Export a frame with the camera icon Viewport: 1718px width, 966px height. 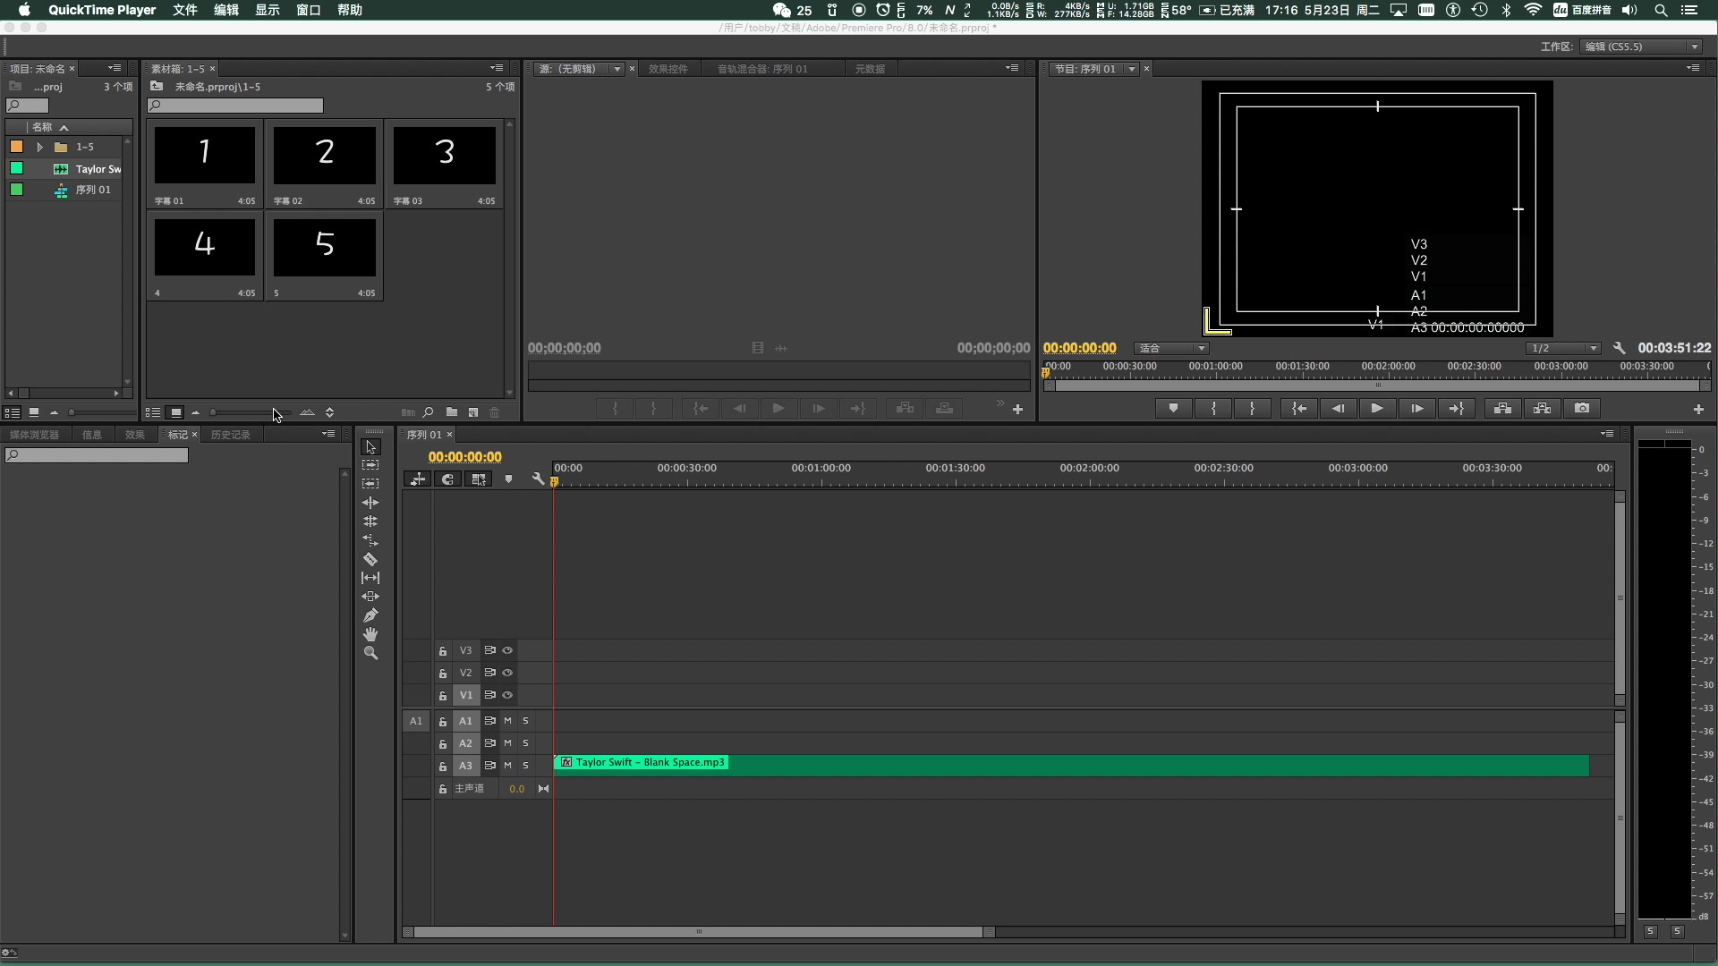point(1582,409)
